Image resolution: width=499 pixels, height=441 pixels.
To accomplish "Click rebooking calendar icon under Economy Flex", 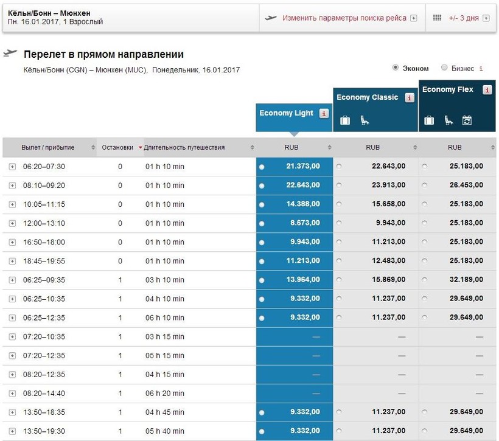I will point(467,120).
